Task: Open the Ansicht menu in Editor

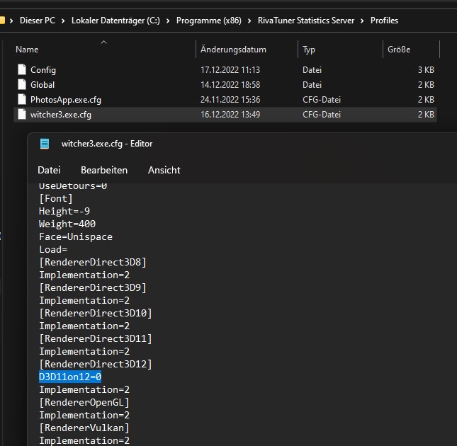Action: (x=164, y=170)
